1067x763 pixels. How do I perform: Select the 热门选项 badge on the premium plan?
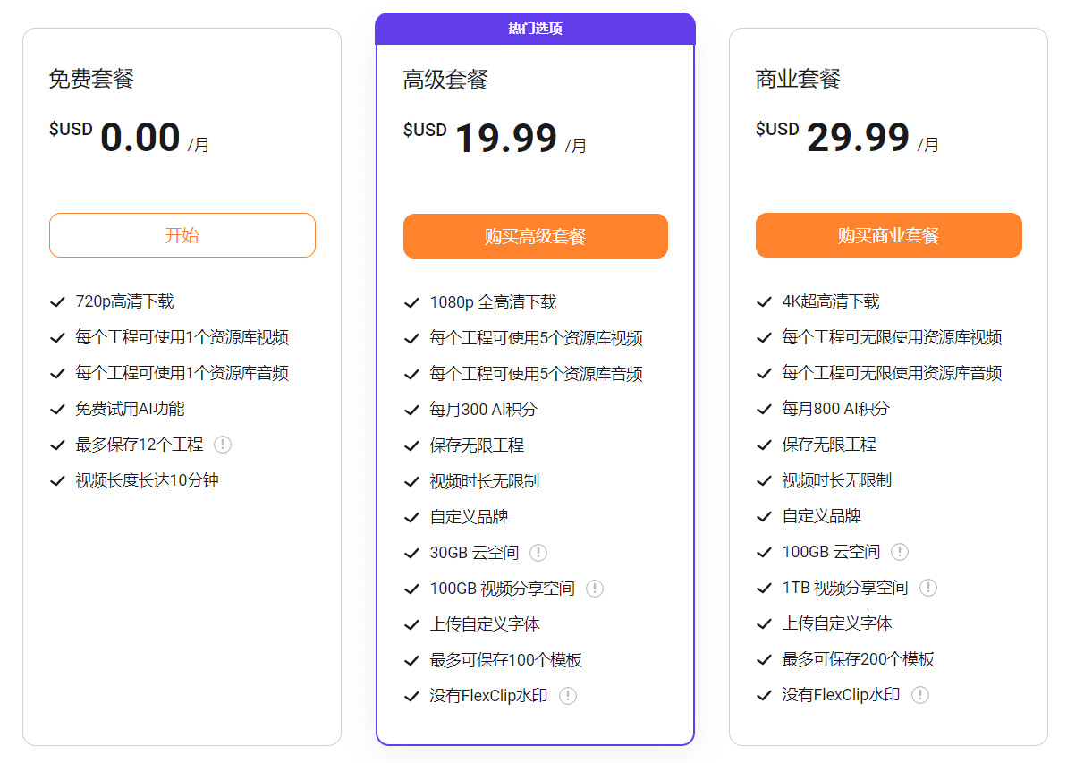(535, 28)
